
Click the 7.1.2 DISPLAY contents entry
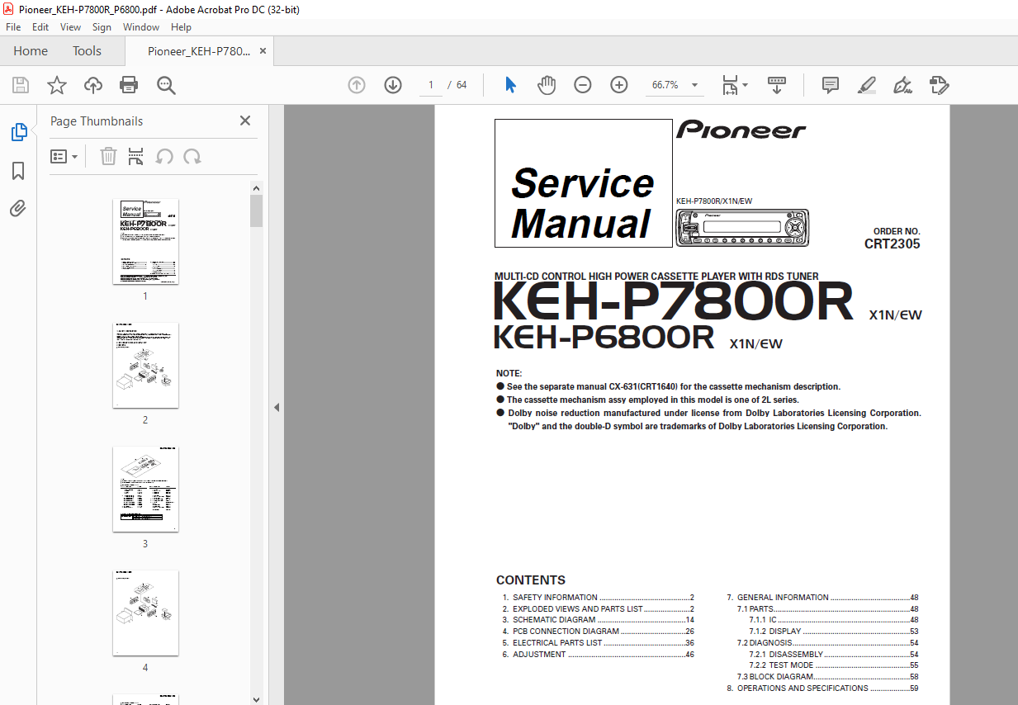[834, 632]
